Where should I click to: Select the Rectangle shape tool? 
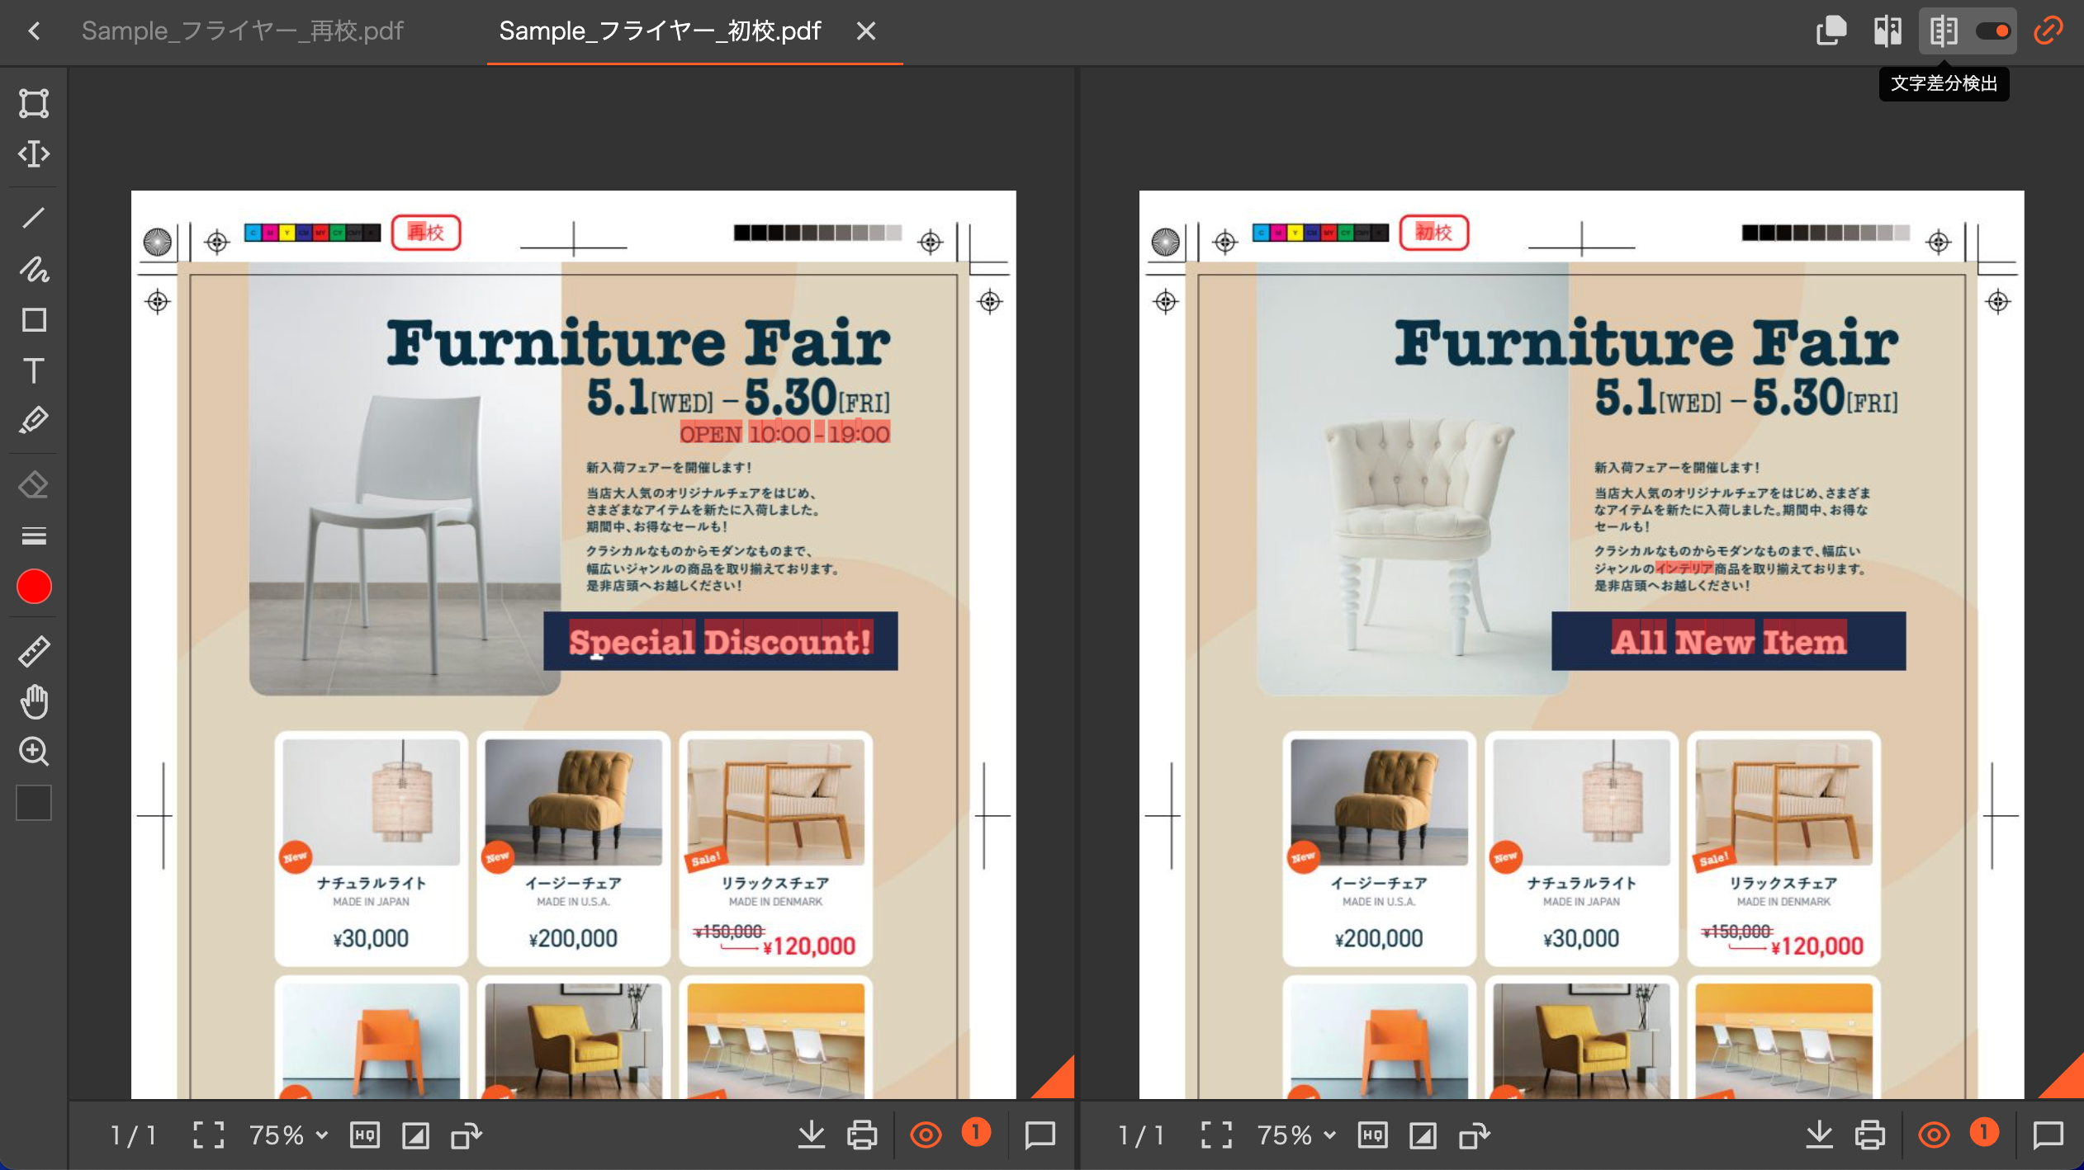coord(34,320)
